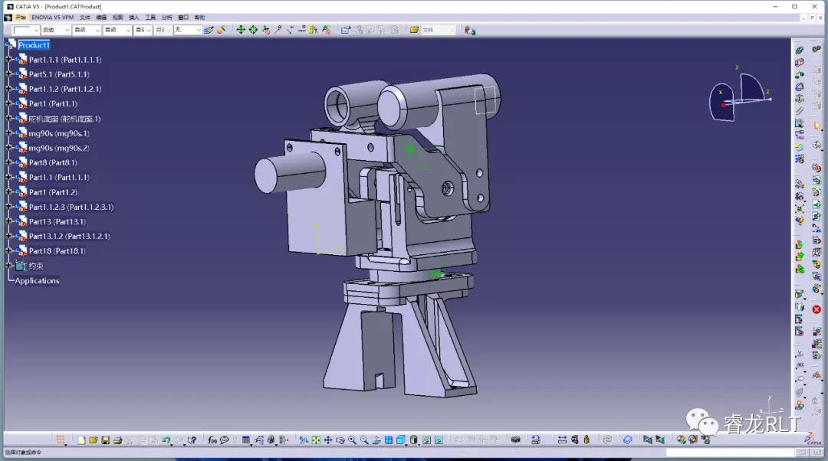828x461 pixels.
Task: Open the Formula f(x) tool
Action: point(212,440)
